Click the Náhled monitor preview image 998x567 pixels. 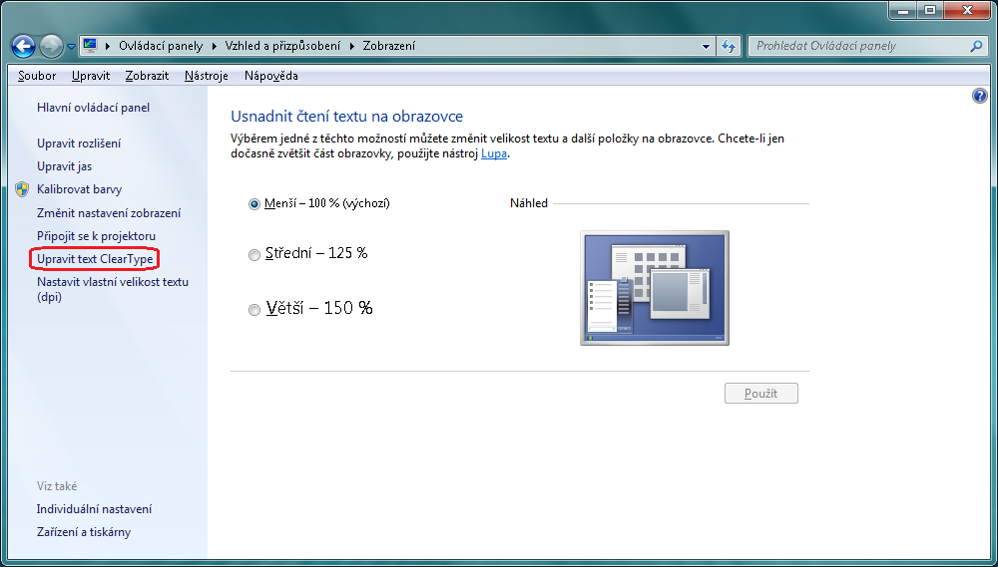(x=654, y=287)
